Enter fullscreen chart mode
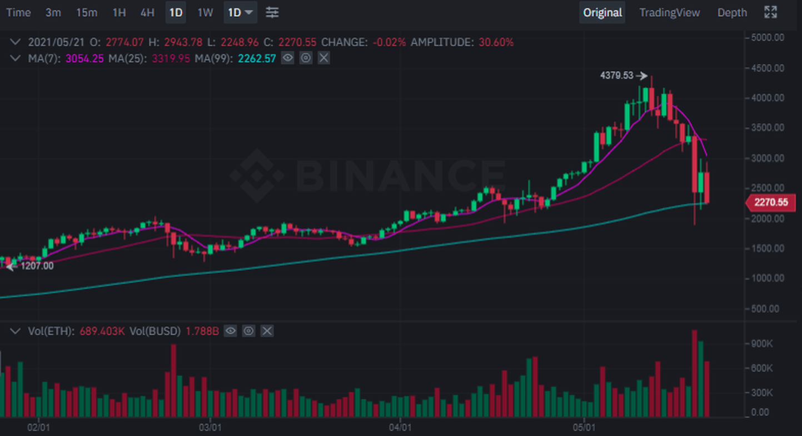 pyautogui.click(x=770, y=12)
